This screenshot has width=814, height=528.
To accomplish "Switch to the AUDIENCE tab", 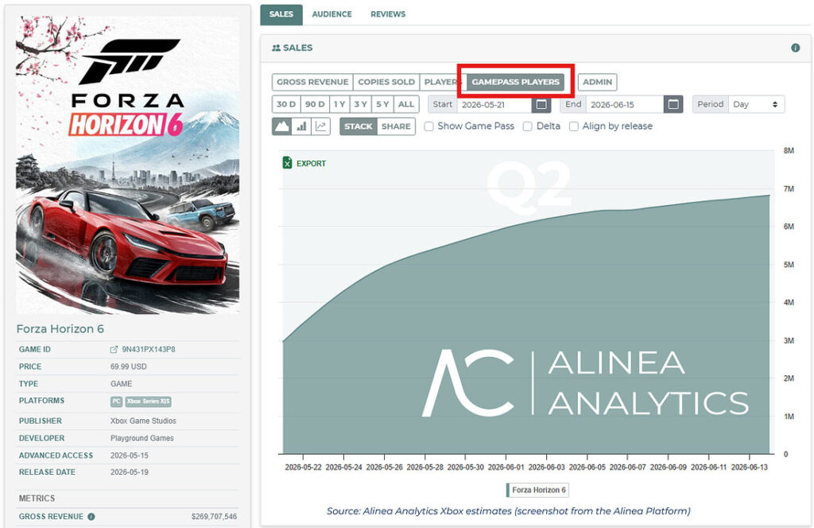I will point(331,14).
